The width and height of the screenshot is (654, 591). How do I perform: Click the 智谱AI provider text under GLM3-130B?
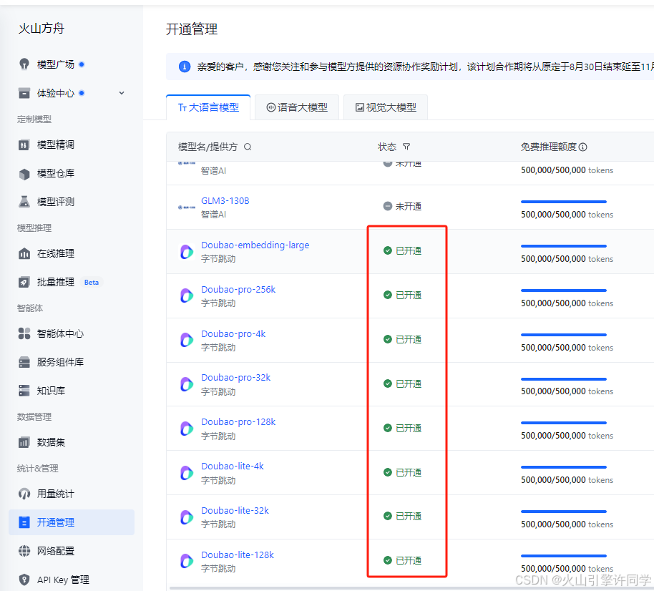[213, 215]
